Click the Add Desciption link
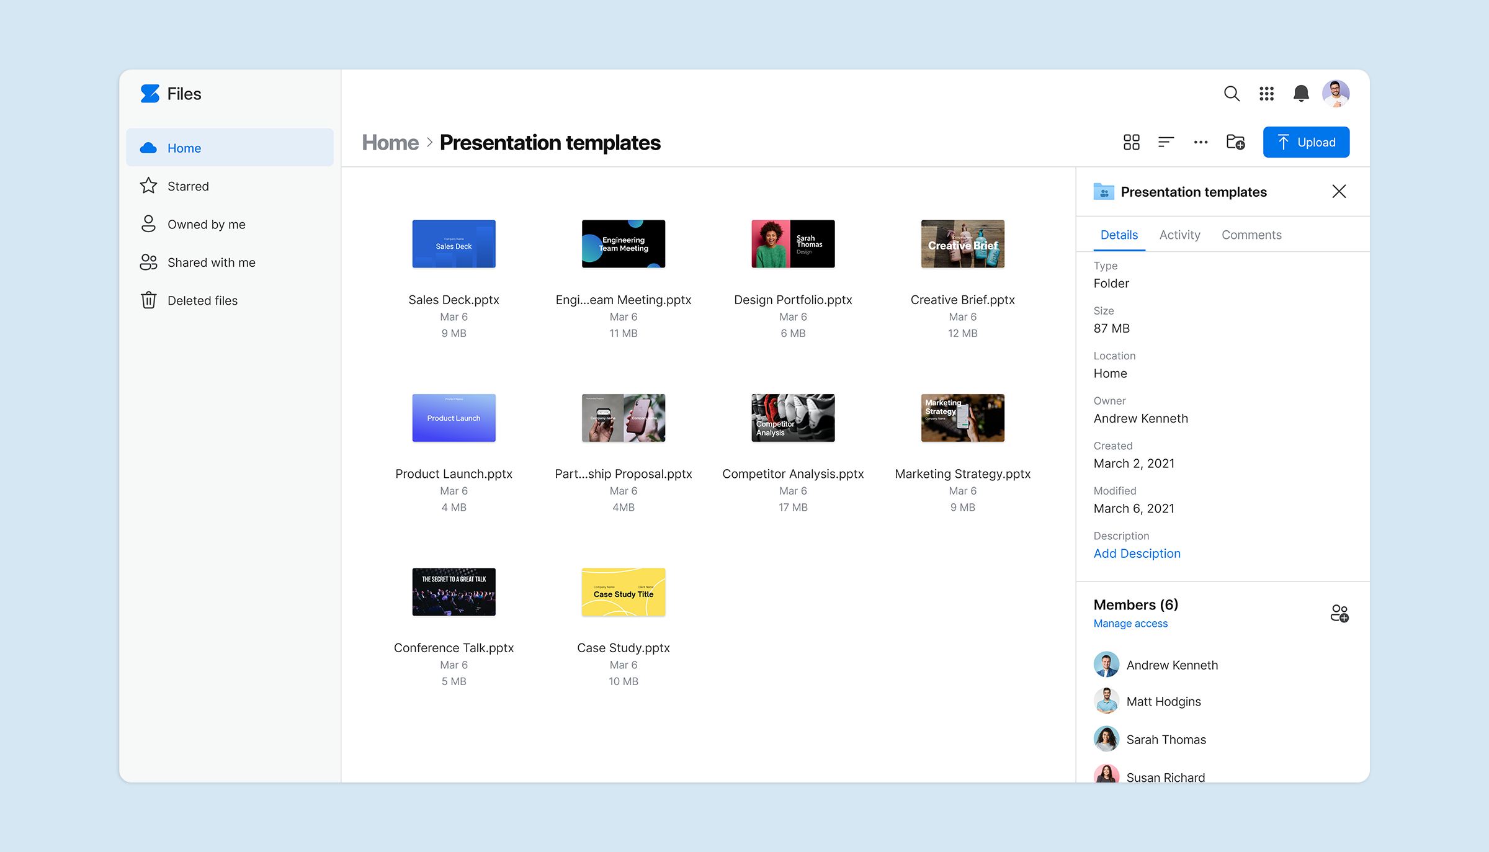The image size is (1489, 852). [x=1137, y=554]
